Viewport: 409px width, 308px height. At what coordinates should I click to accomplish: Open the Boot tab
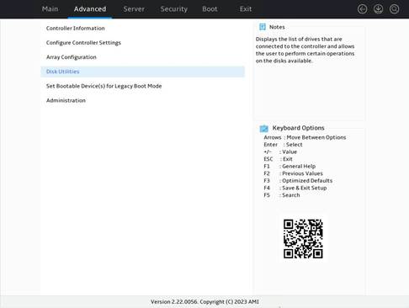coord(210,9)
